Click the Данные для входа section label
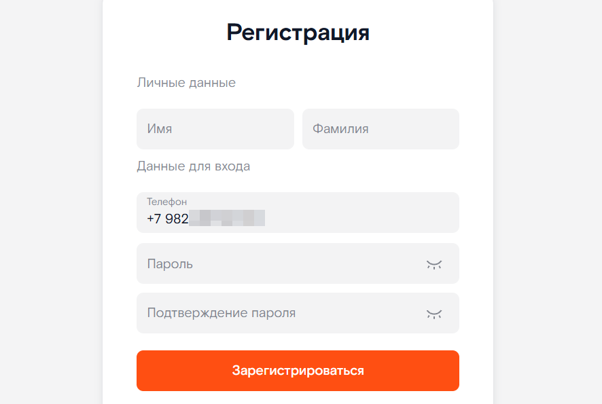 (194, 166)
